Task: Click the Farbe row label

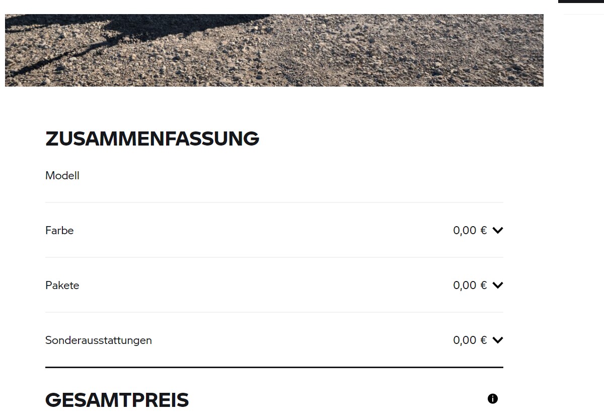Action: coord(59,231)
